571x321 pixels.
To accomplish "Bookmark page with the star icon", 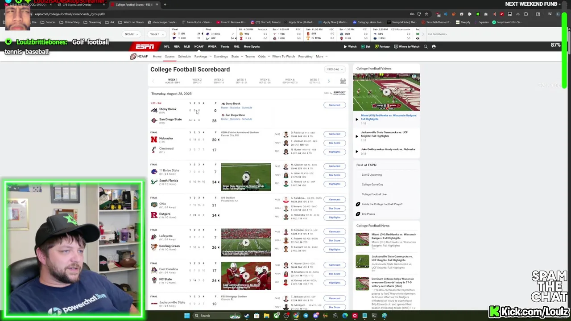I will 426,14.
